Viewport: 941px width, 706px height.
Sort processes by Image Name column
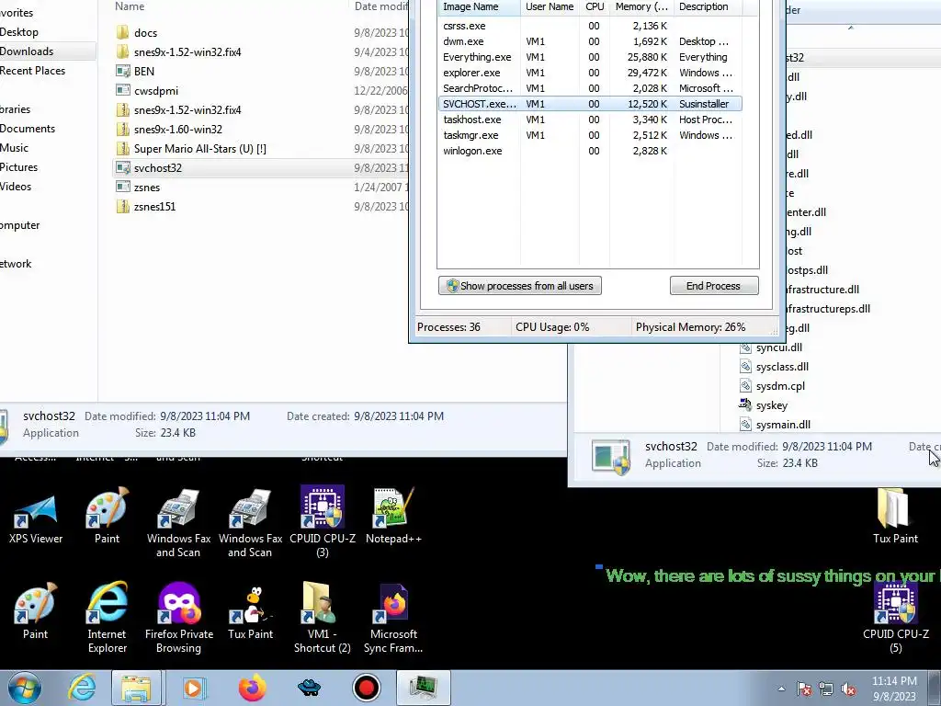pyautogui.click(x=479, y=7)
